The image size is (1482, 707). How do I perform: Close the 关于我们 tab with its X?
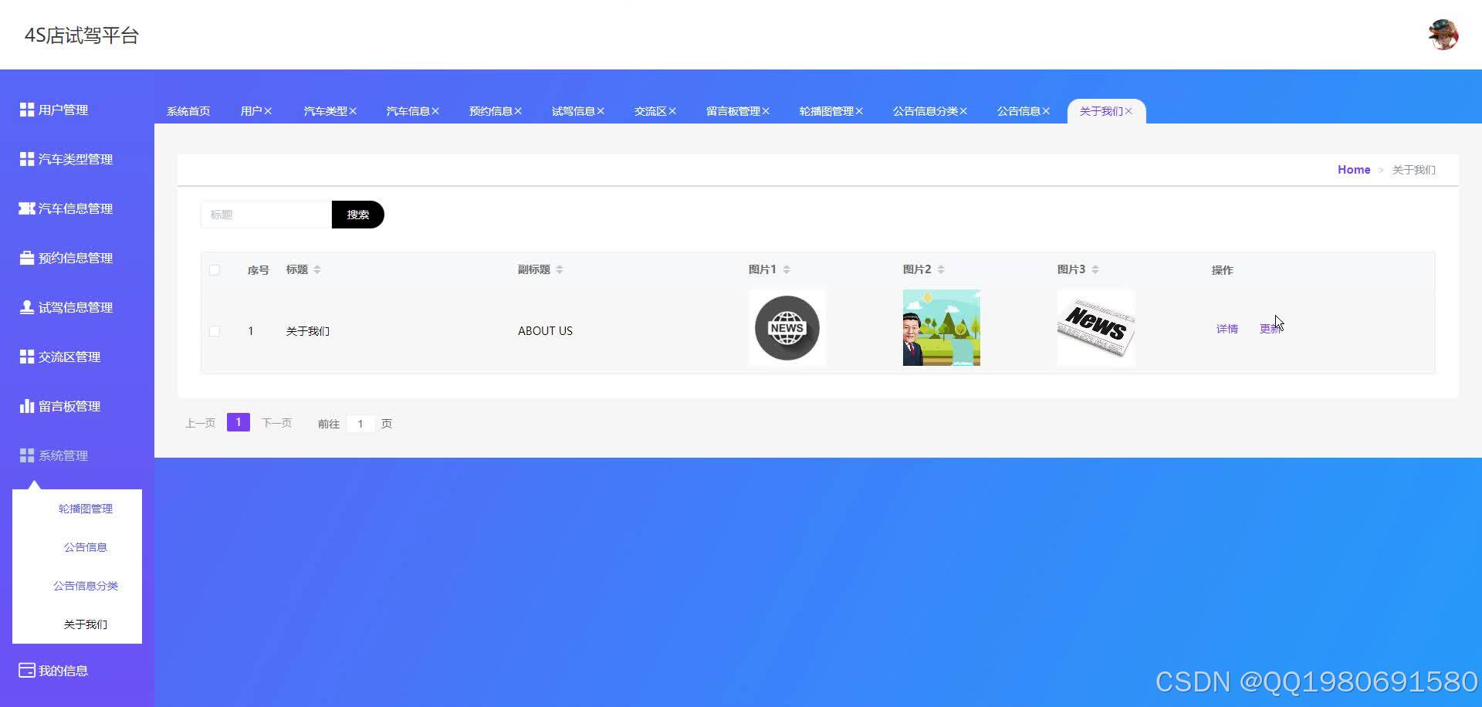pyautogui.click(x=1128, y=111)
